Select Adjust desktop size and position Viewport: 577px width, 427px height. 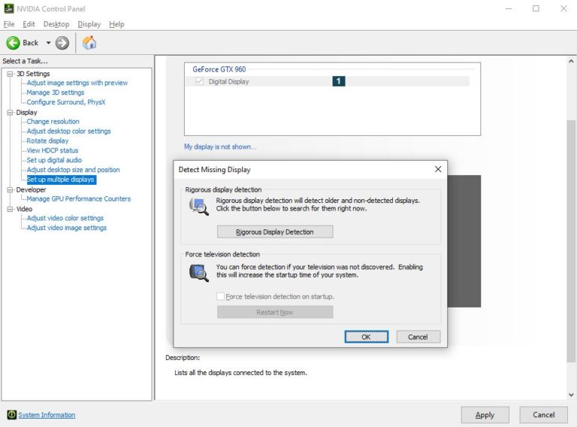click(73, 170)
